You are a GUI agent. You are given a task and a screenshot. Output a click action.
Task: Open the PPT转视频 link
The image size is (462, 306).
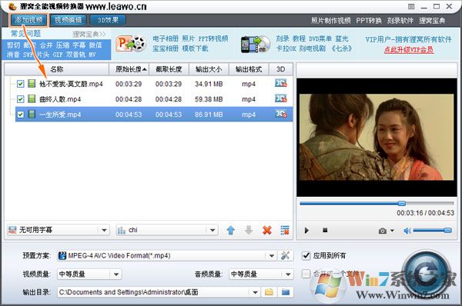(213, 38)
